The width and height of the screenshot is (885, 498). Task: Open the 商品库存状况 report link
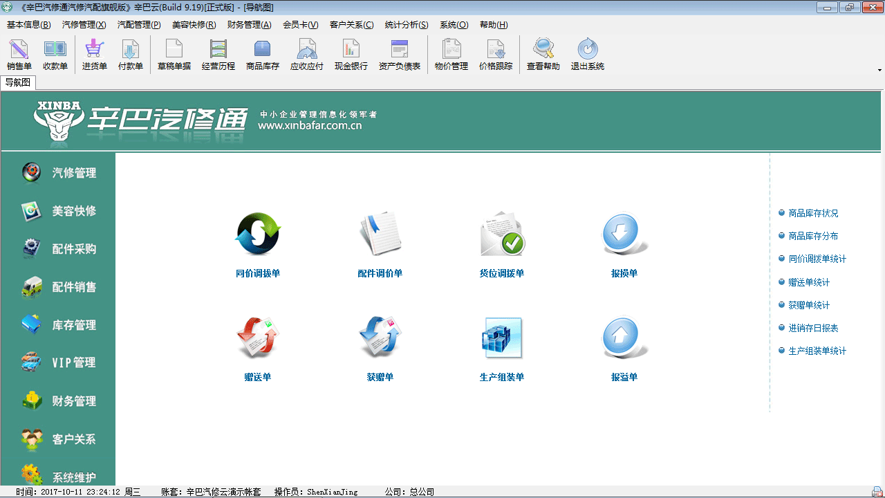click(813, 213)
